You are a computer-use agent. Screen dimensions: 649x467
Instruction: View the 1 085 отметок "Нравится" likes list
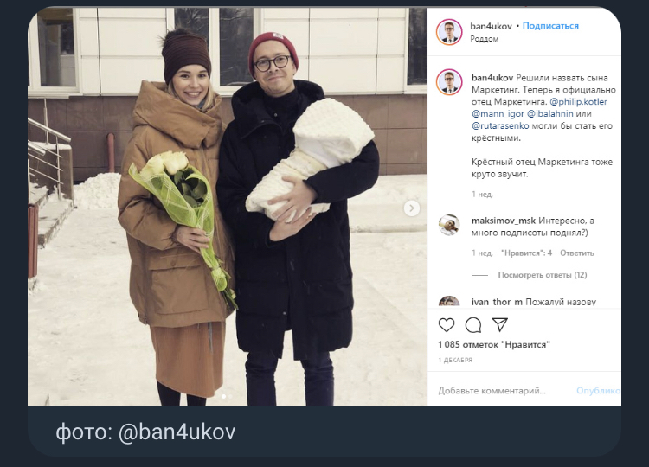click(494, 344)
